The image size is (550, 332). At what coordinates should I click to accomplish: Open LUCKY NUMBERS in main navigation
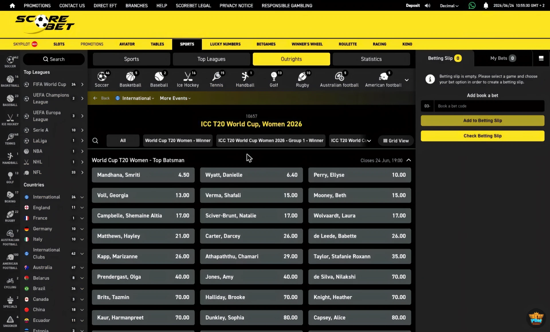(225, 44)
